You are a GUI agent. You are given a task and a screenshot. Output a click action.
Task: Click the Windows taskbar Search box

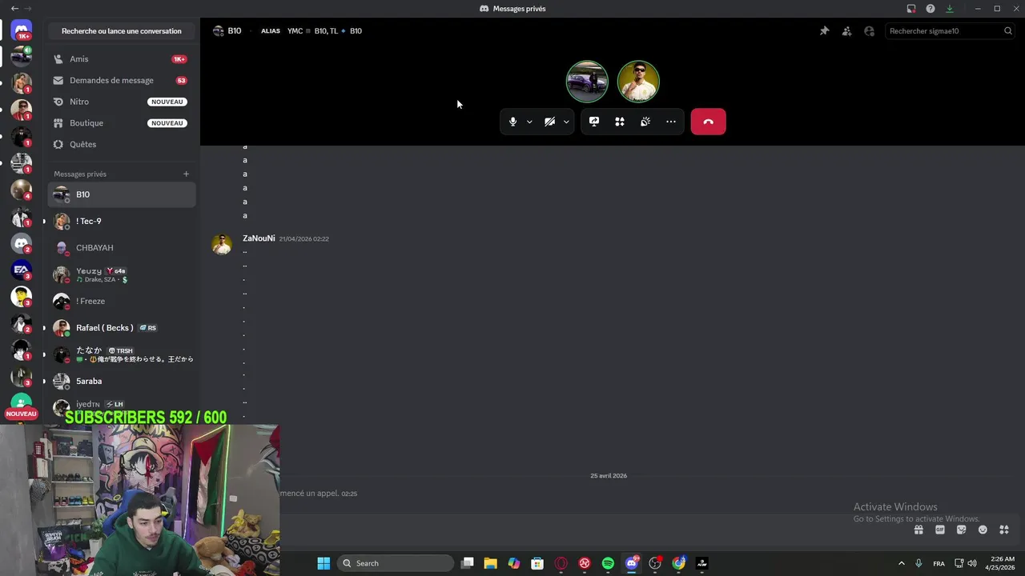tap(396, 563)
